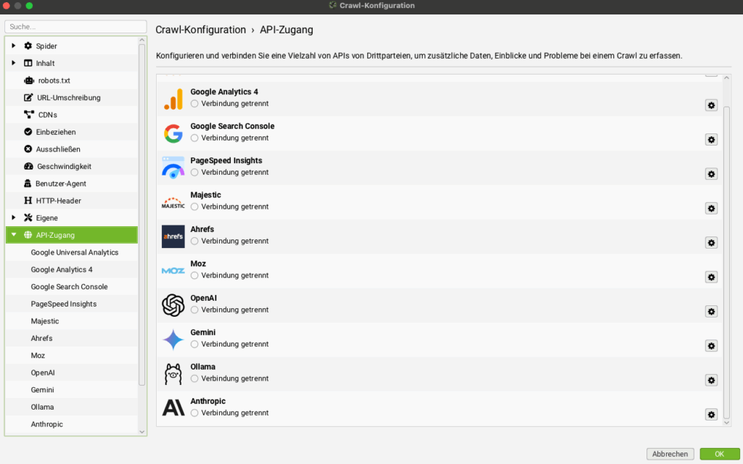743x464 pixels.
Task: Expand the Spider tree section
Action: tap(13, 46)
